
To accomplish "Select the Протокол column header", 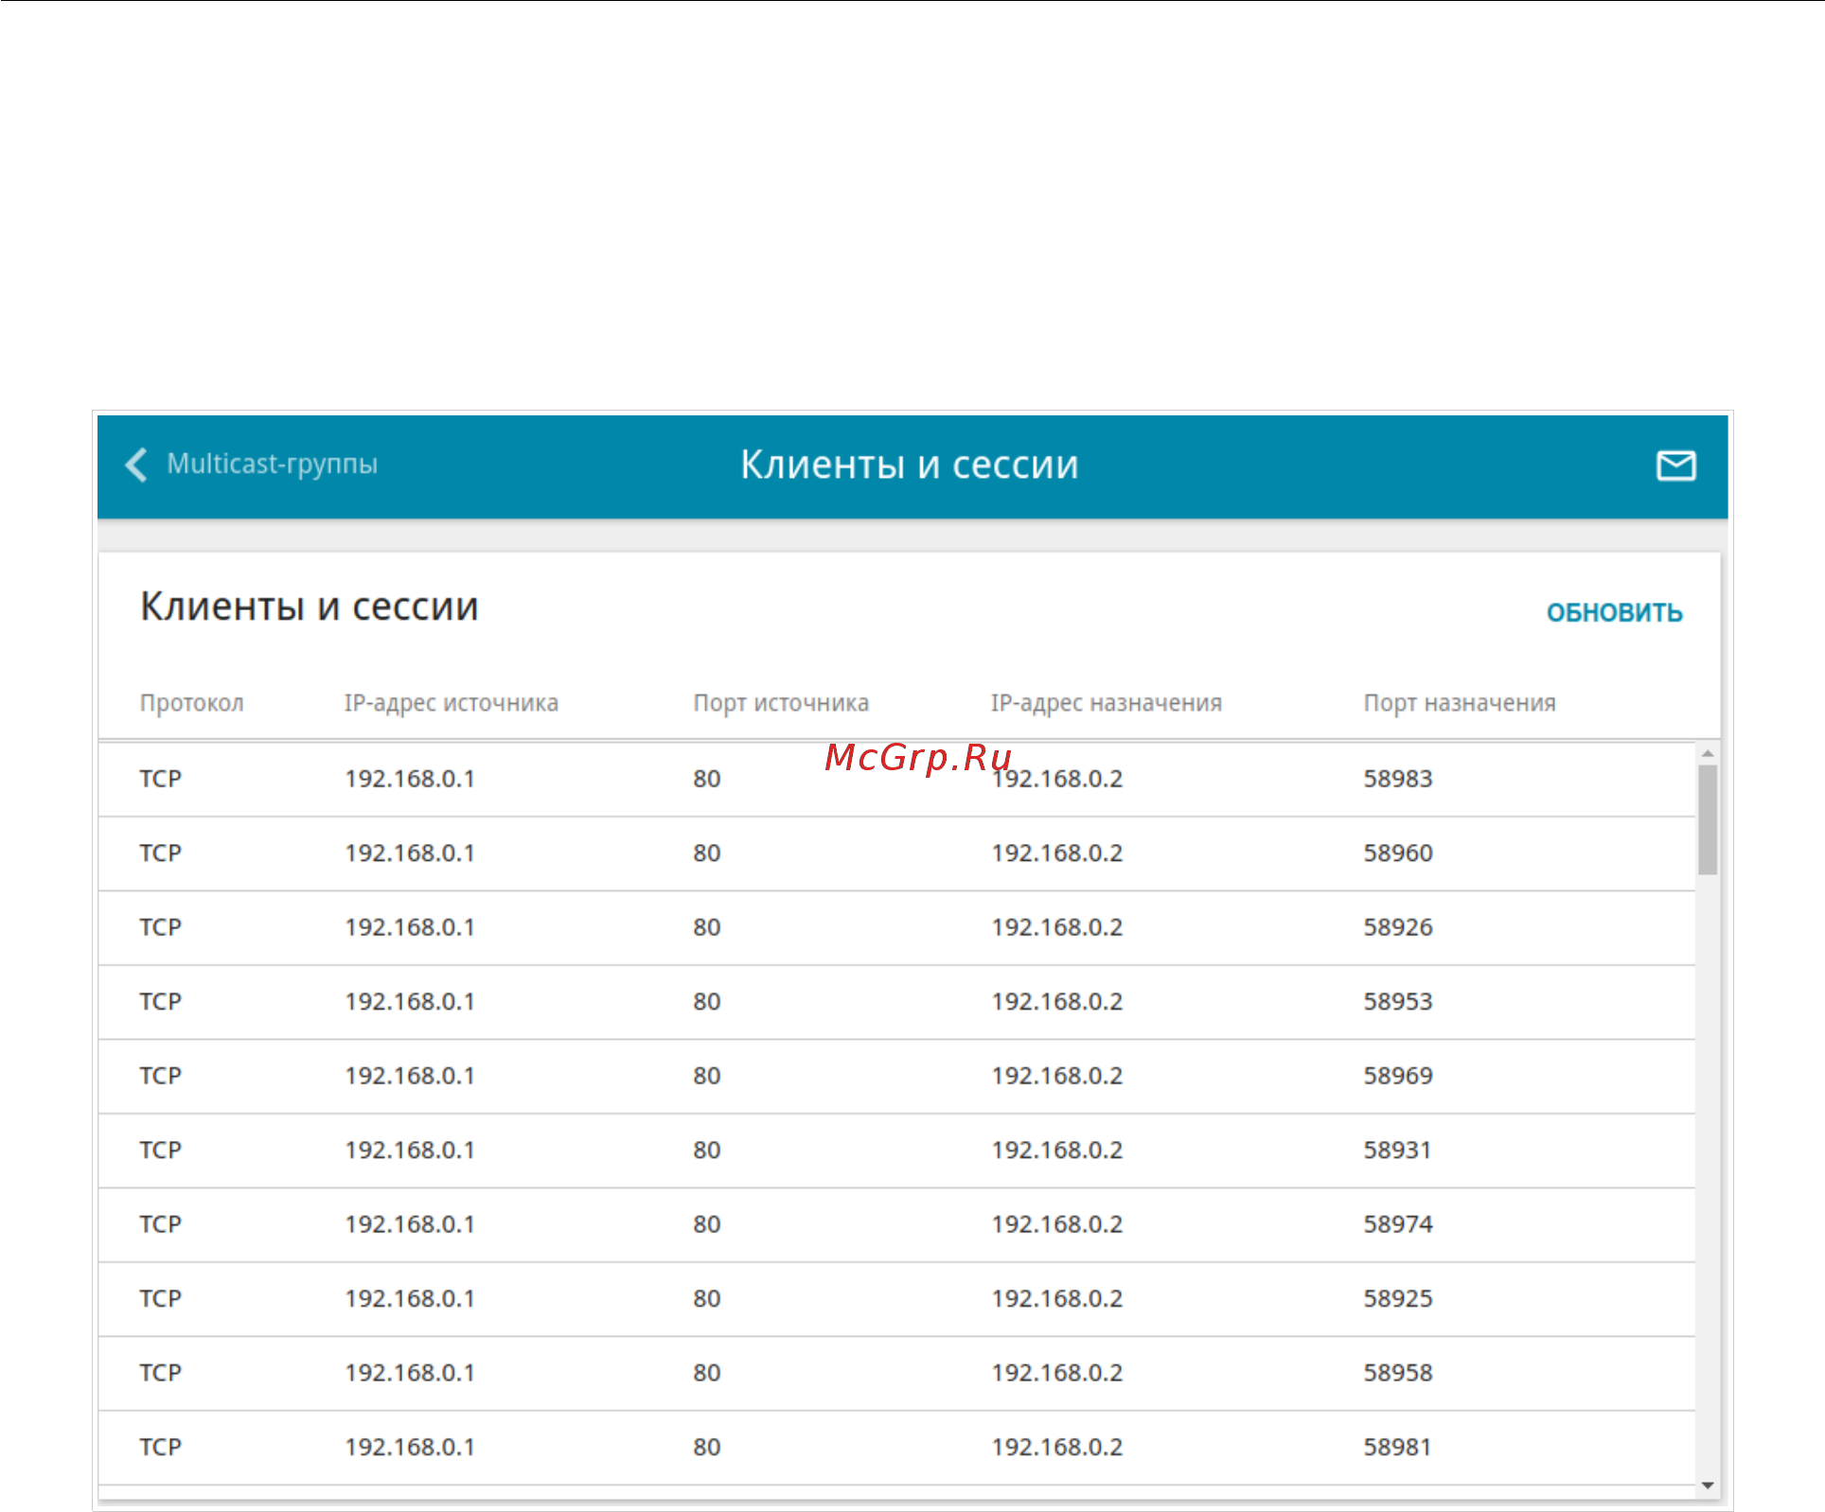I will point(192,703).
